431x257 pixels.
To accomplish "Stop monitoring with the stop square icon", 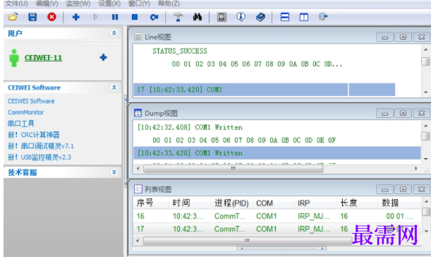I will [135, 17].
